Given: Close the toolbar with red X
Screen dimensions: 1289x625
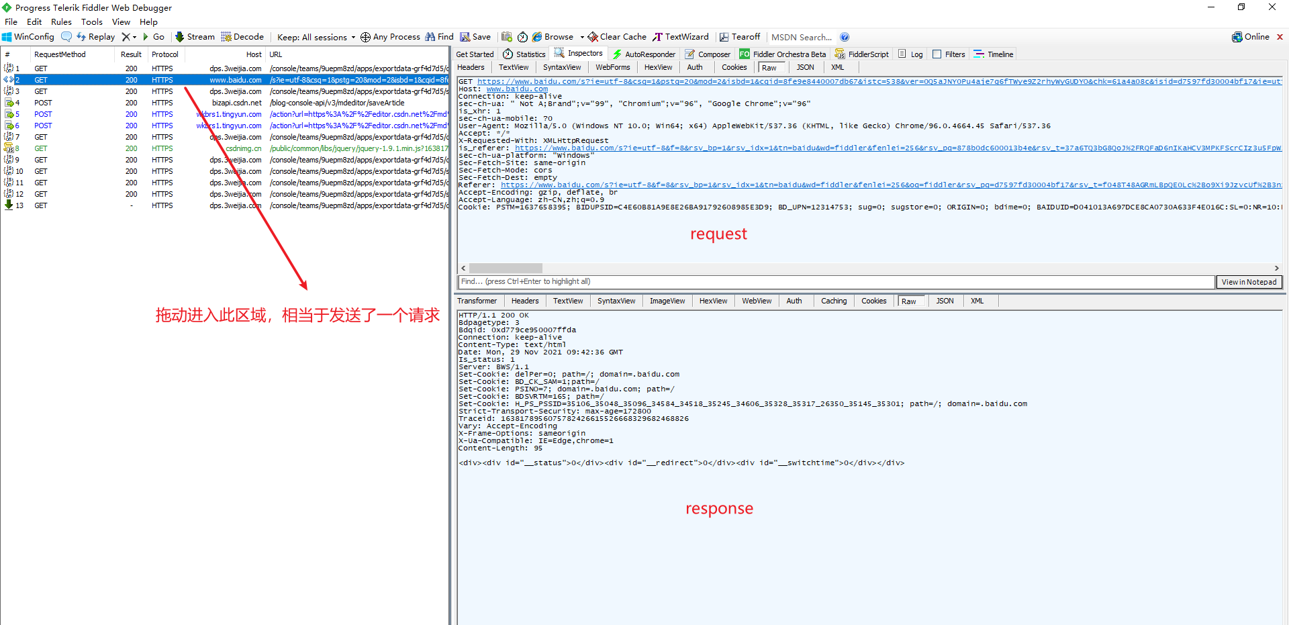Looking at the screenshot, I should pos(1280,37).
